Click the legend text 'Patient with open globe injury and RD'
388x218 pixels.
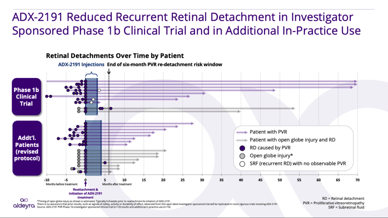[293, 140]
